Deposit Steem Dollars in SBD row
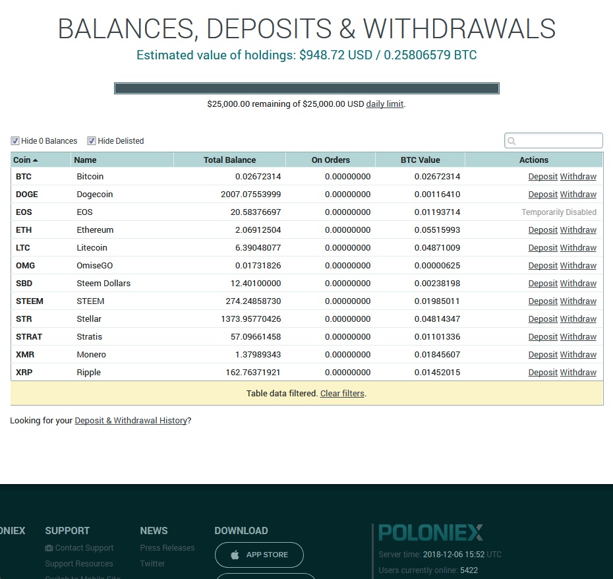The width and height of the screenshot is (613, 579). coord(542,284)
